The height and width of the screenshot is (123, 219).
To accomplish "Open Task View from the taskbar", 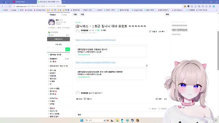I will pyautogui.click(x=112, y=120).
